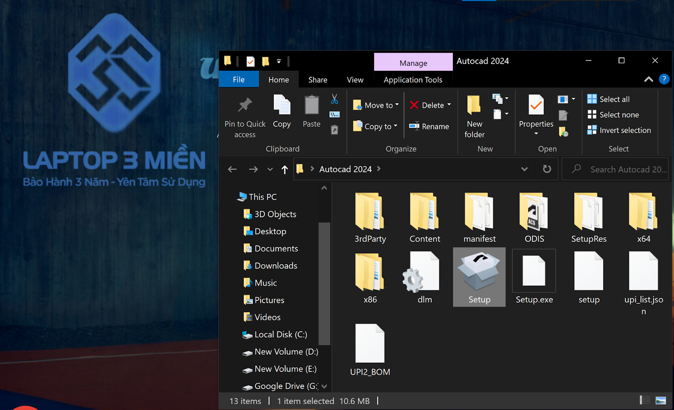The height and width of the screenshot is (410, 674).
Task: Select the Content folder
Action: pos(425,217)
